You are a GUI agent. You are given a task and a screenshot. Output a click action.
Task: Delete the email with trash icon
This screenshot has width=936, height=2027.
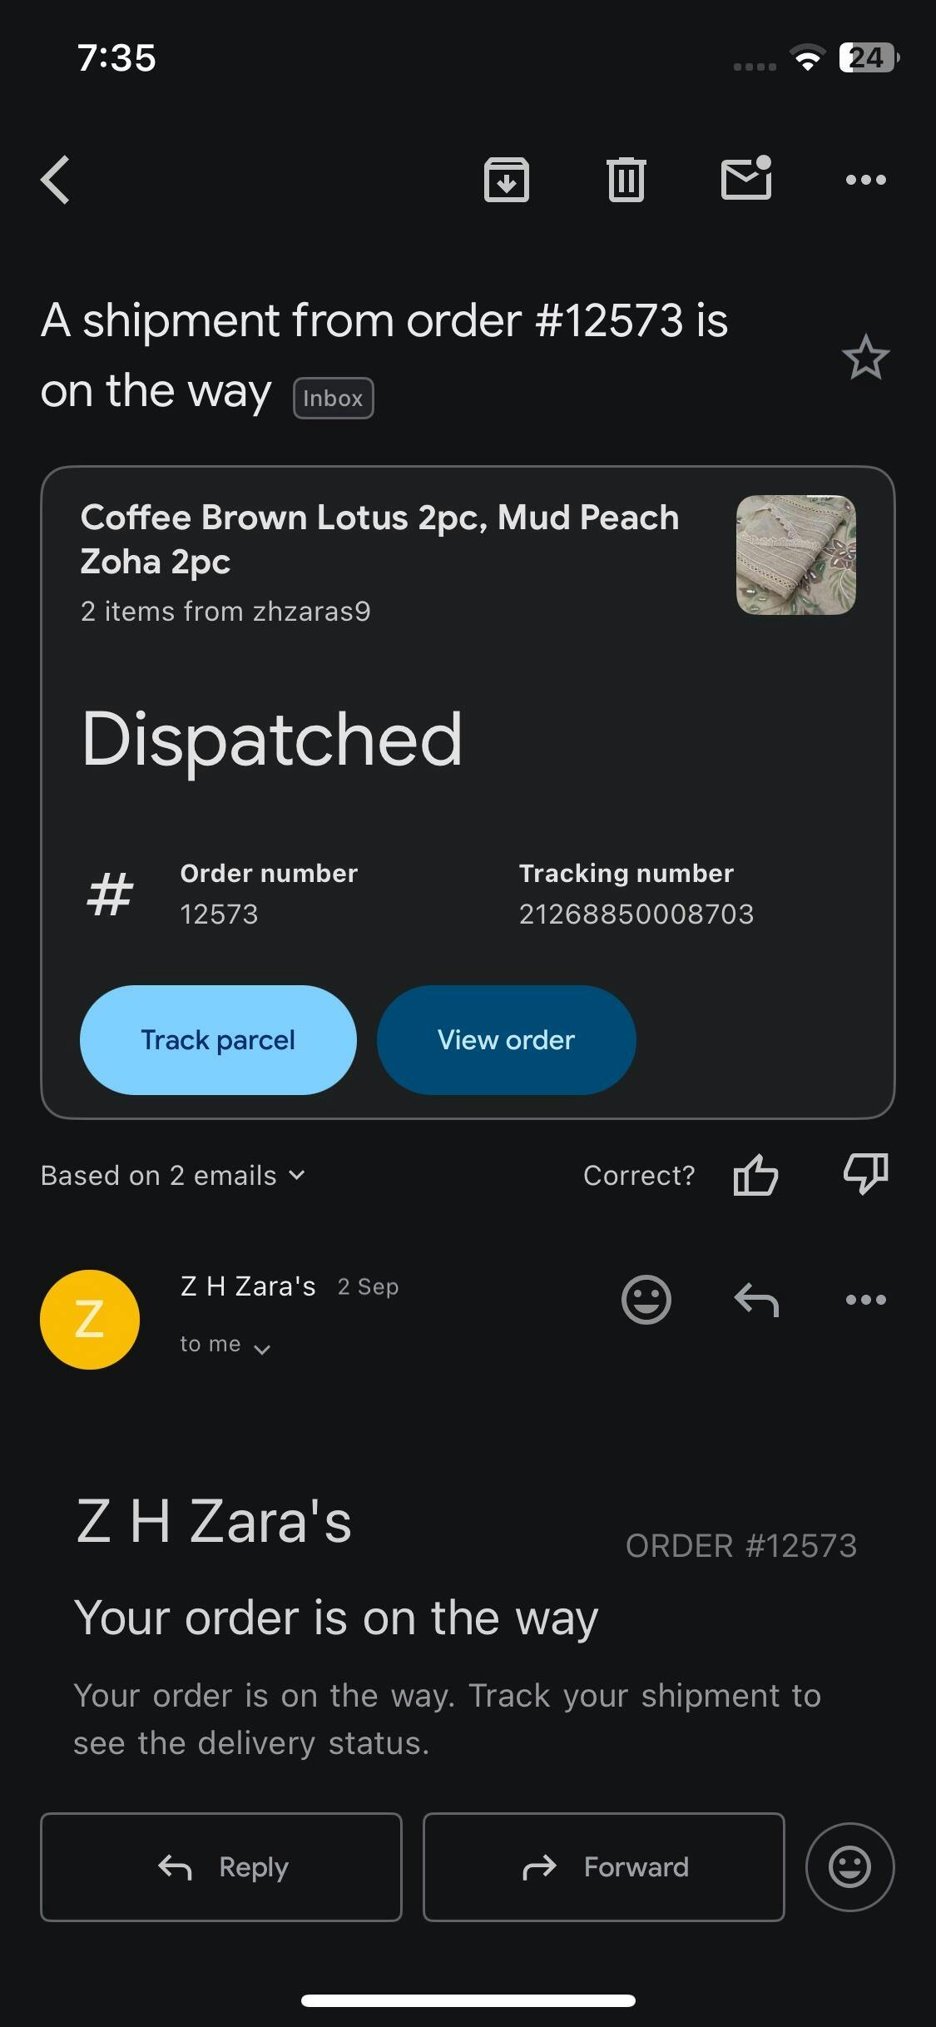click(626, 180)
